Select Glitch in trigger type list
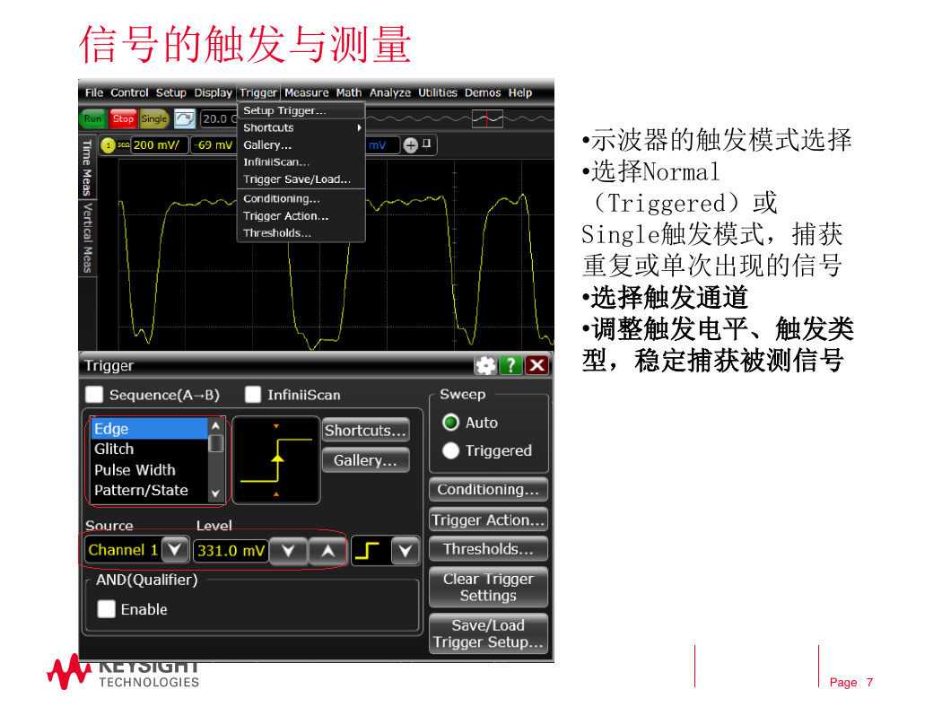Viewport: 942px width, 707px height. 150,450
